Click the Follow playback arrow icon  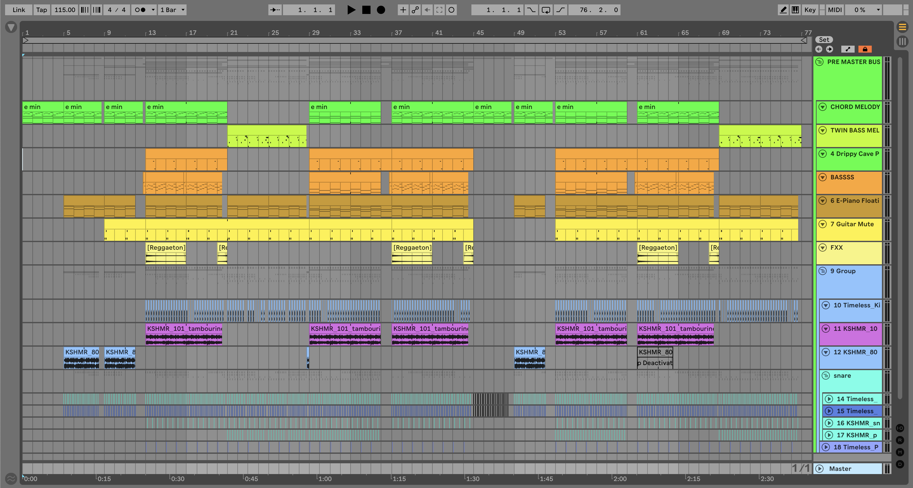pyautogui.click(x=275, y=10)
